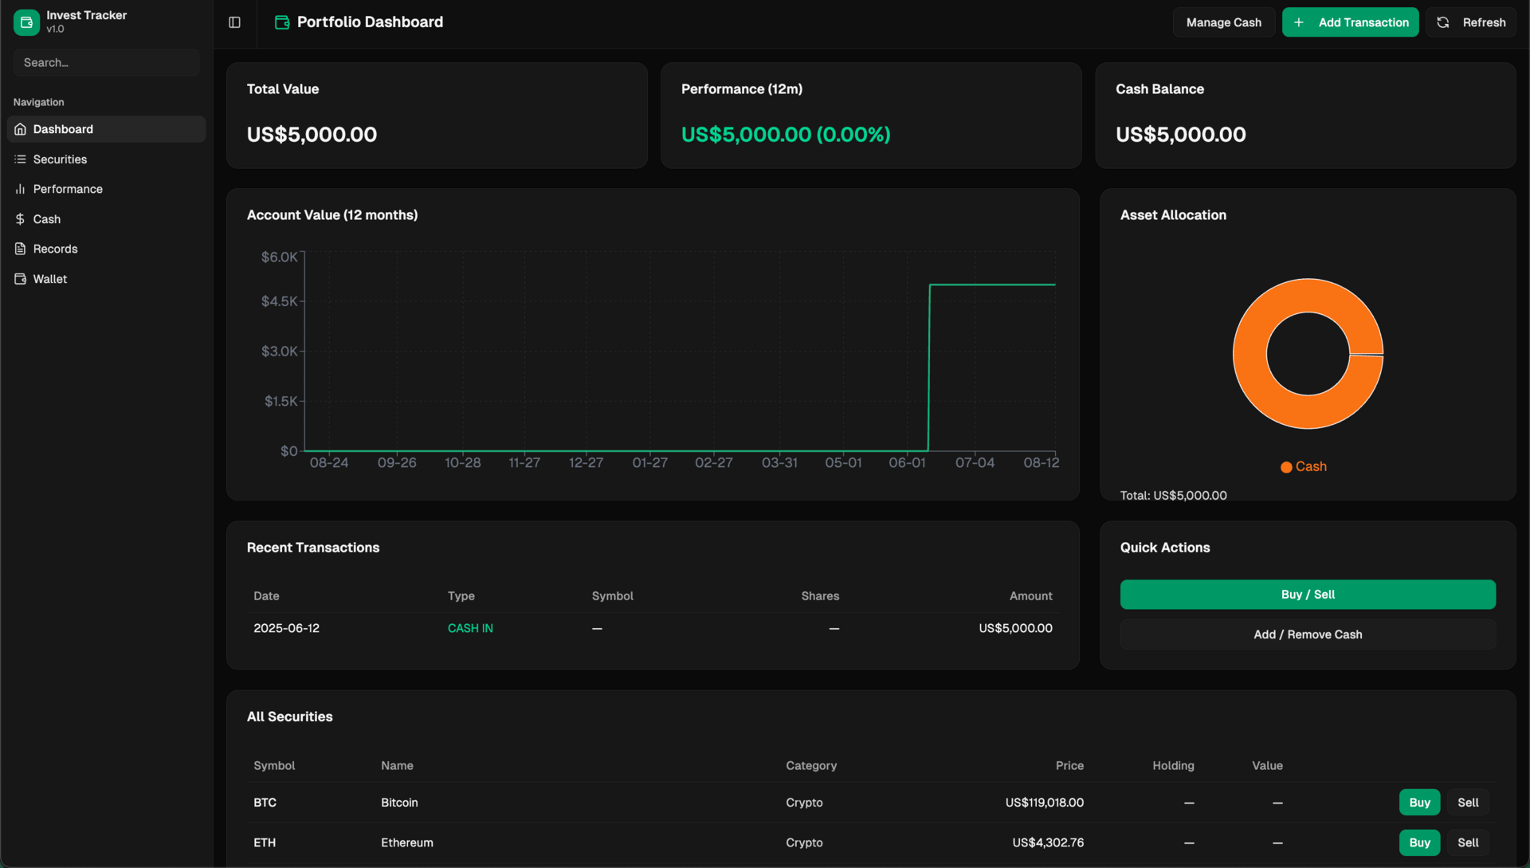Click the Add Transaction button

(x=1350, y=22)
